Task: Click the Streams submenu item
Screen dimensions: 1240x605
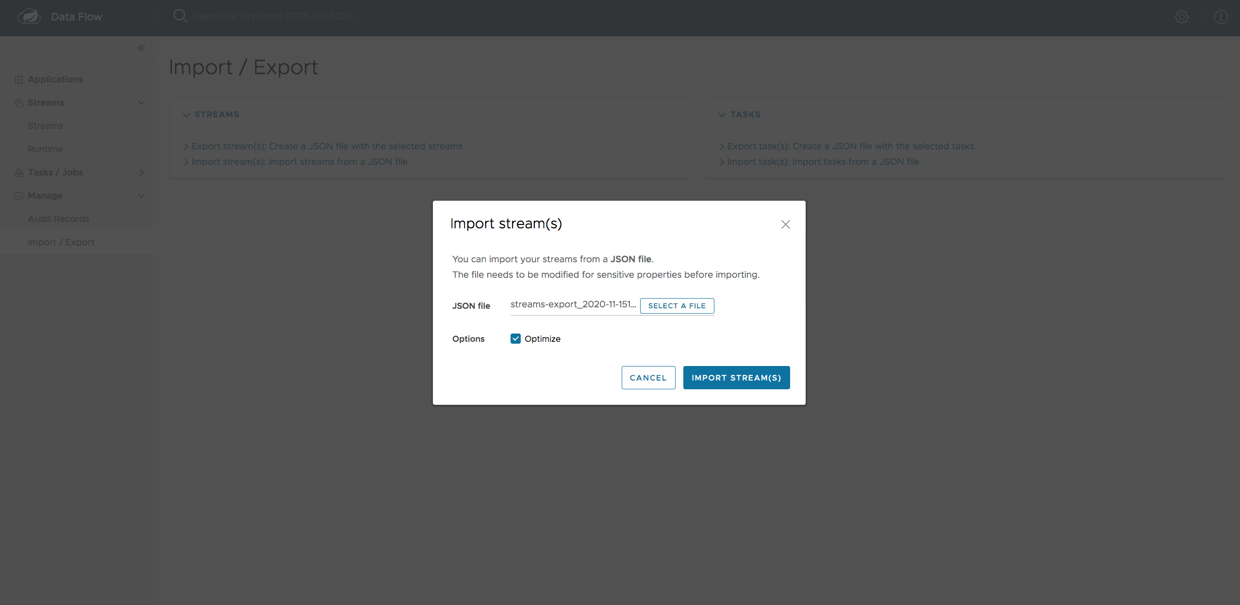Action: click(45, 126)
